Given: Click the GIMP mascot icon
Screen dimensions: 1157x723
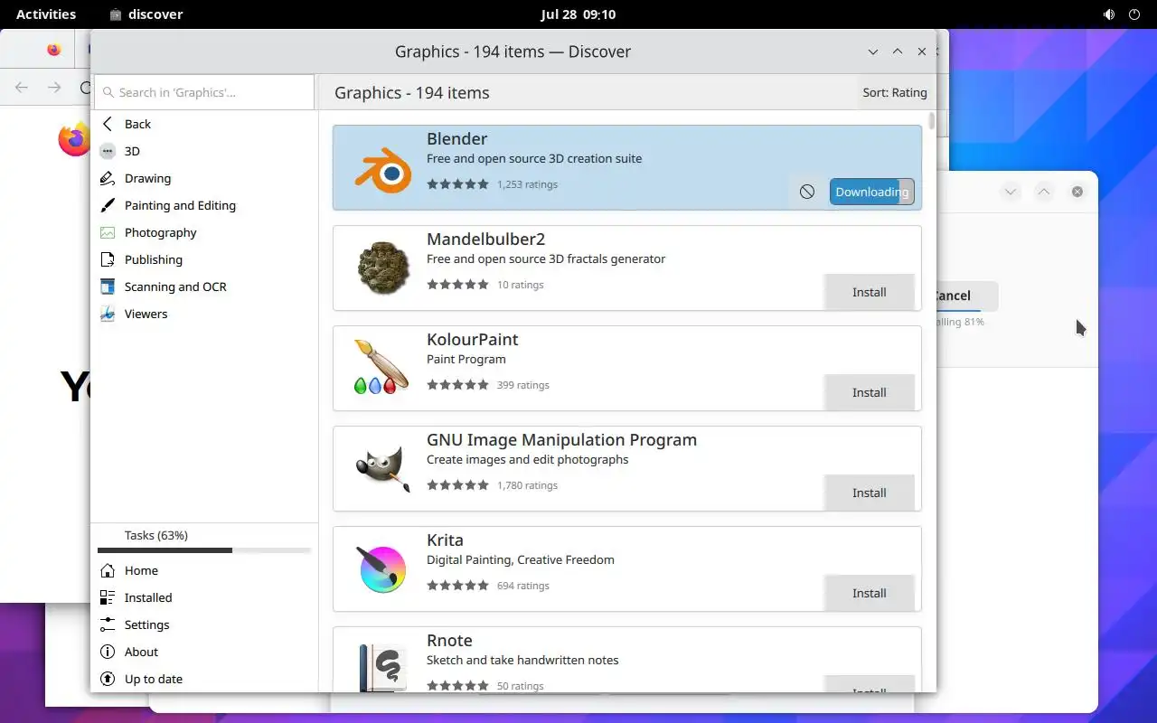Looking at the screenshot, I should (383, 469).
